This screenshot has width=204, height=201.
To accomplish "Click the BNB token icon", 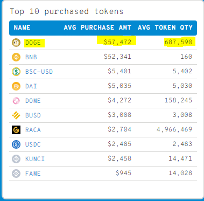I will click(16, 57).
